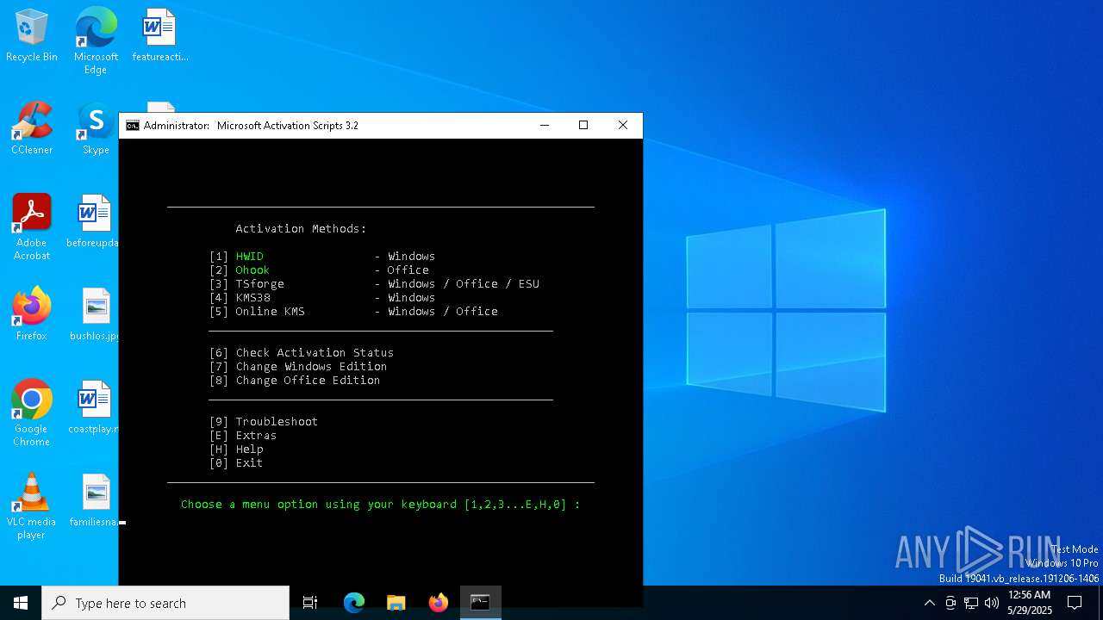Open the Recycle Bin desktop icon
1103x620 pixels.
click(x=32, y=36)
